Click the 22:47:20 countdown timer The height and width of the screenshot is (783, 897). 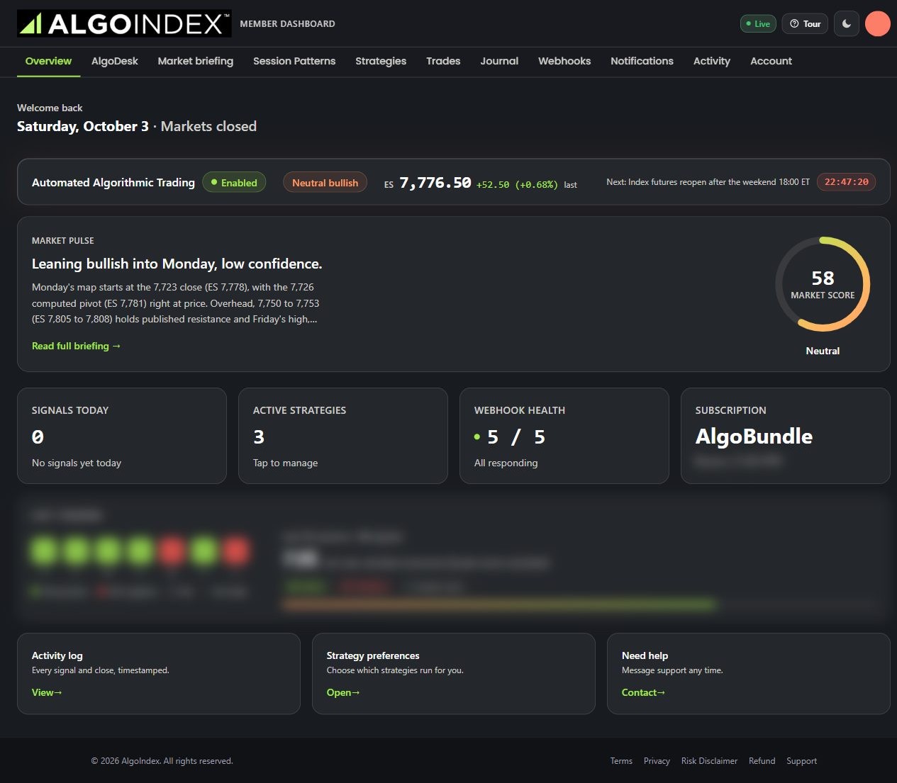click(x=846, y=182)
